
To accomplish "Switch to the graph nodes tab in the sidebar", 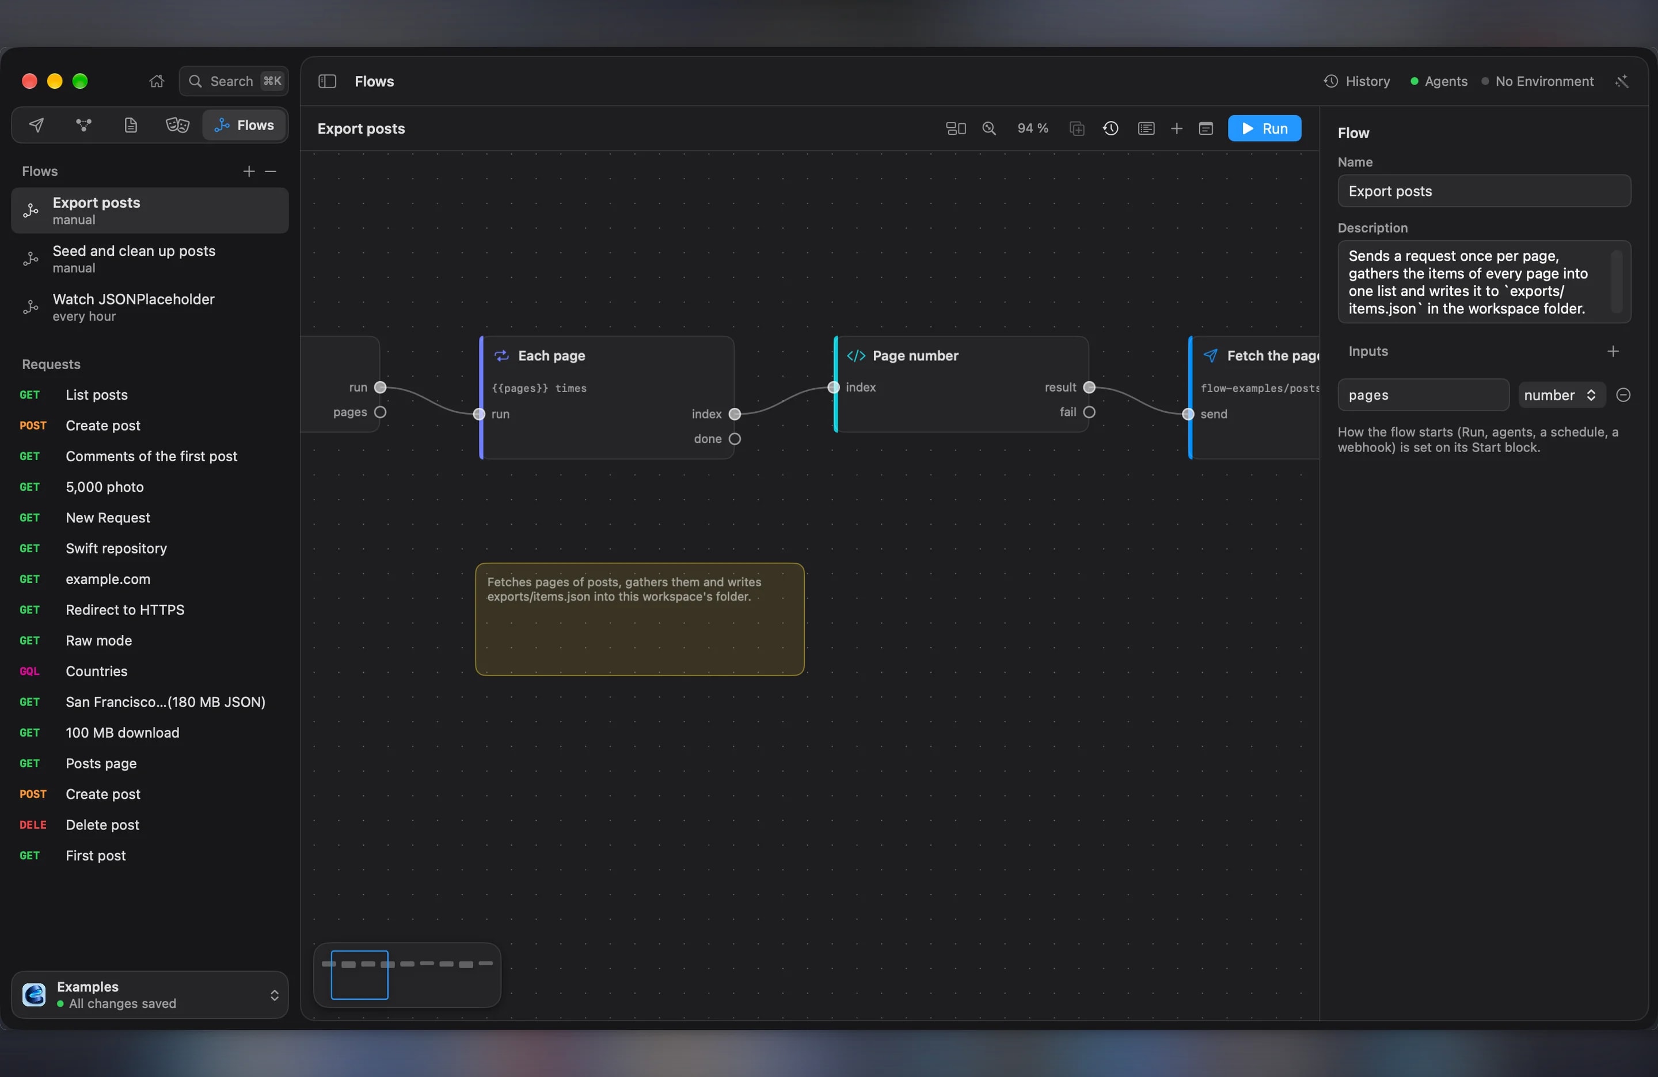I will pyautogui.click(x=83, y=126).
